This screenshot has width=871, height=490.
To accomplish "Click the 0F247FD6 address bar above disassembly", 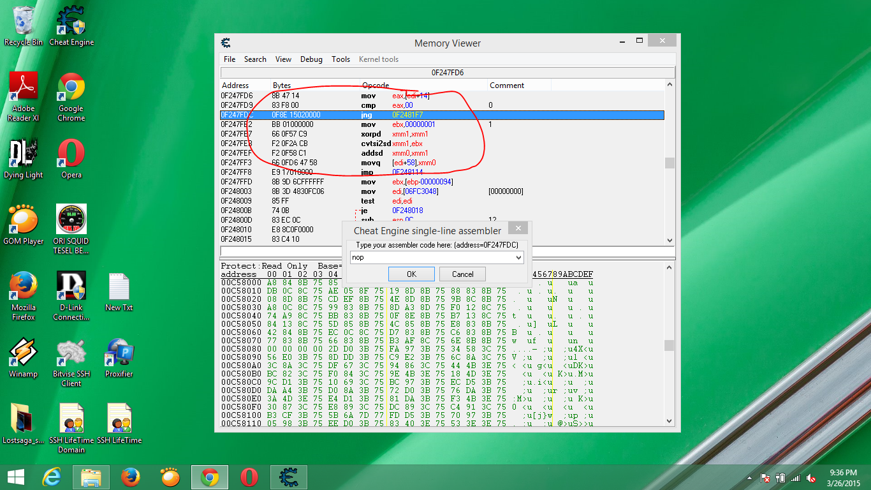I will pyautogui.click(x=448, y=73).
